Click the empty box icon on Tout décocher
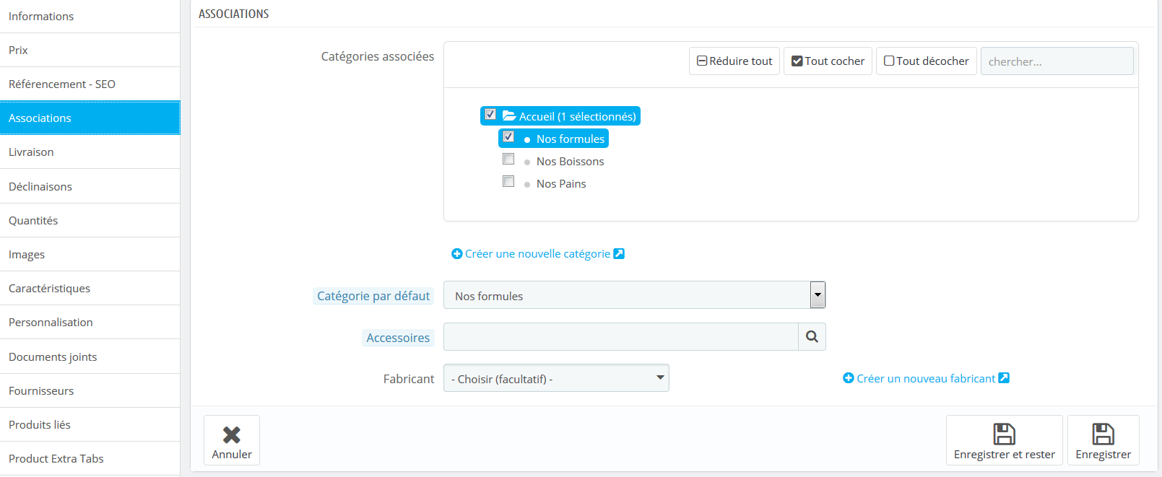 click(889, 61)
